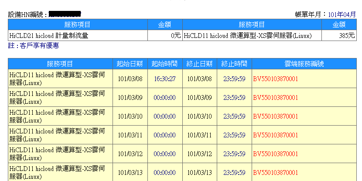
Task: Click the 雲端服務編號 column header
Action: [304, 64]
